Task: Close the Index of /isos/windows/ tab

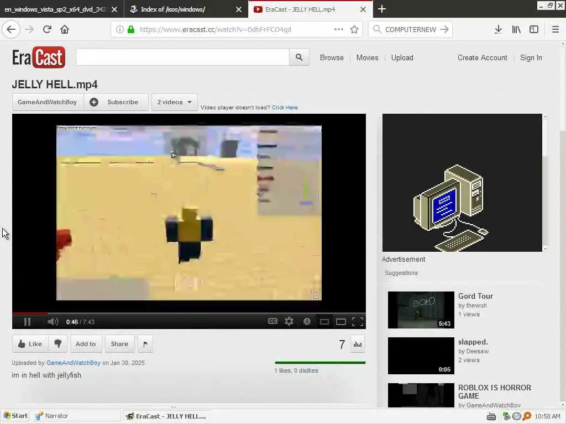Action: coord(239,9)
